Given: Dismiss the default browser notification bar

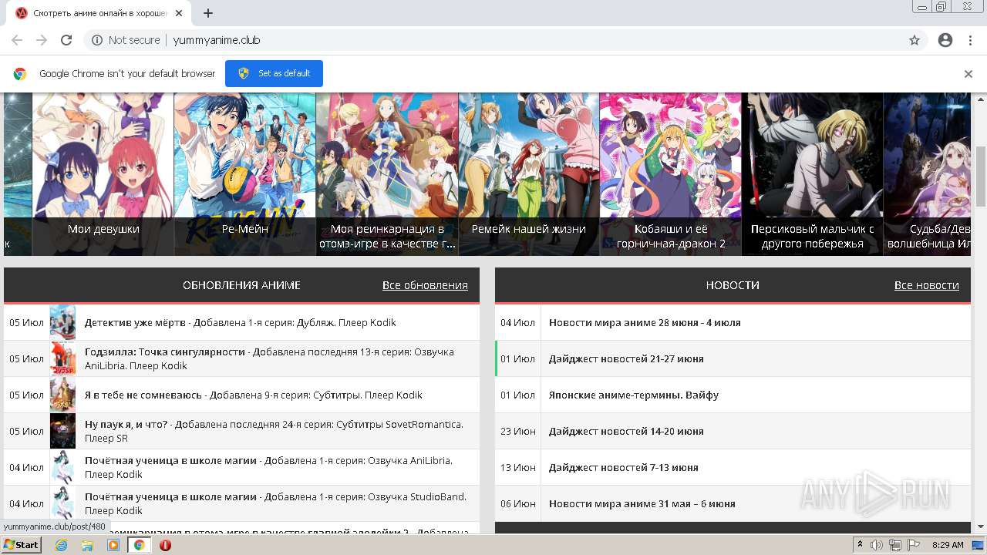Looking at the screenshot, I should [x=968, y=74].
